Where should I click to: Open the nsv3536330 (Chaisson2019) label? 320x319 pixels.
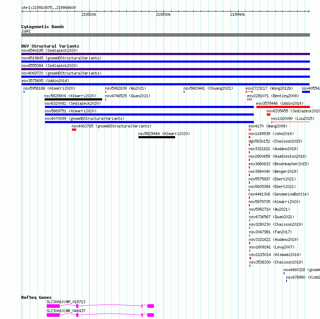click(x=276, y=262)
